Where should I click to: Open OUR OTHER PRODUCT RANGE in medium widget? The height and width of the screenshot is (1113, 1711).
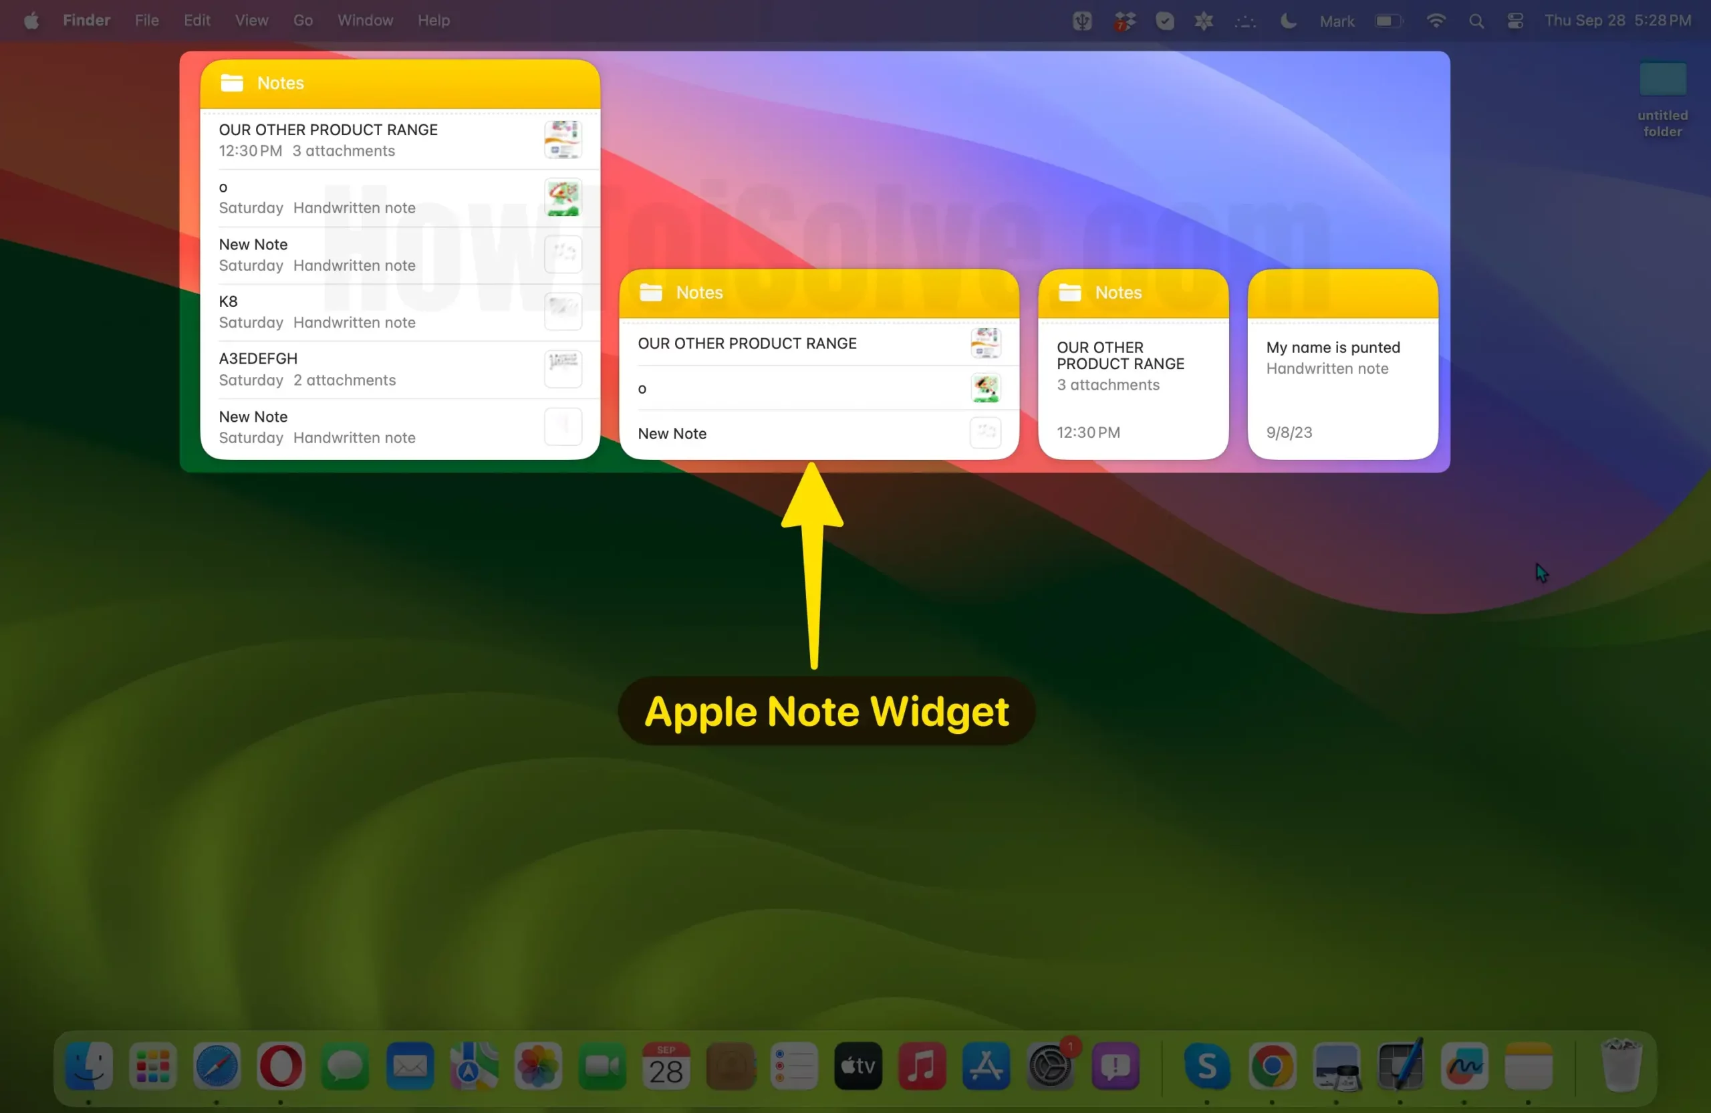click(x=819, y=344)
